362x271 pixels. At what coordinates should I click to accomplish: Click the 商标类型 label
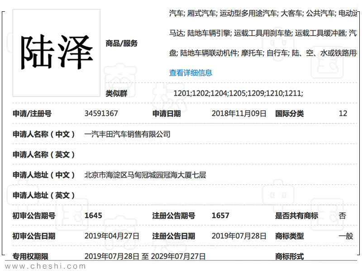point(289,236)
